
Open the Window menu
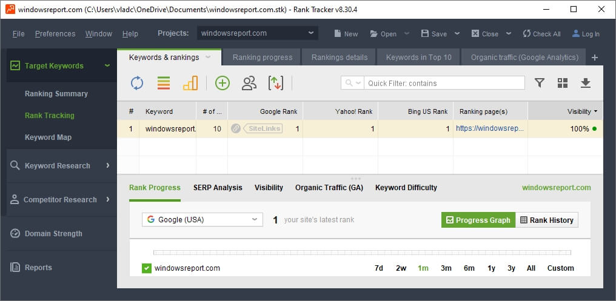point(99,34)
